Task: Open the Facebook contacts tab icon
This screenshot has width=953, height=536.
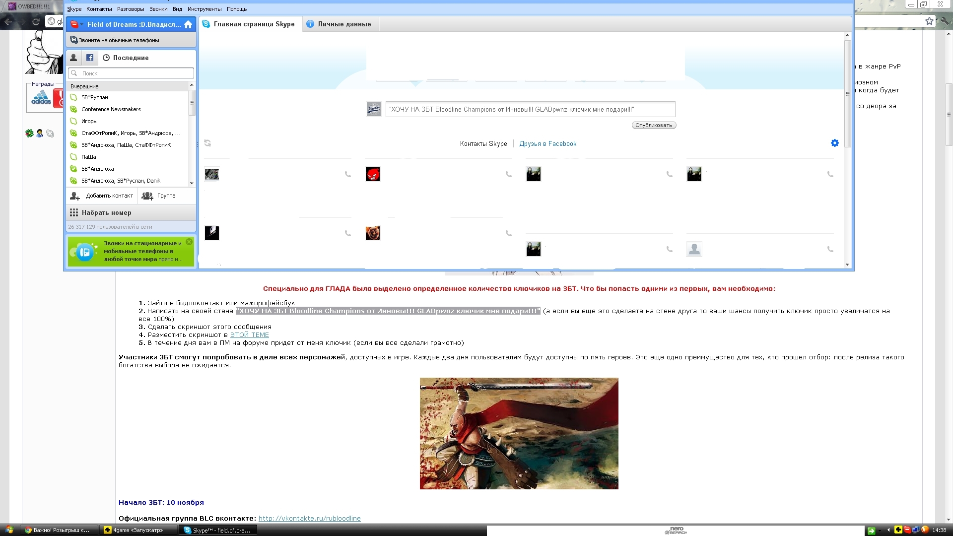Action: tap(89, 58)
